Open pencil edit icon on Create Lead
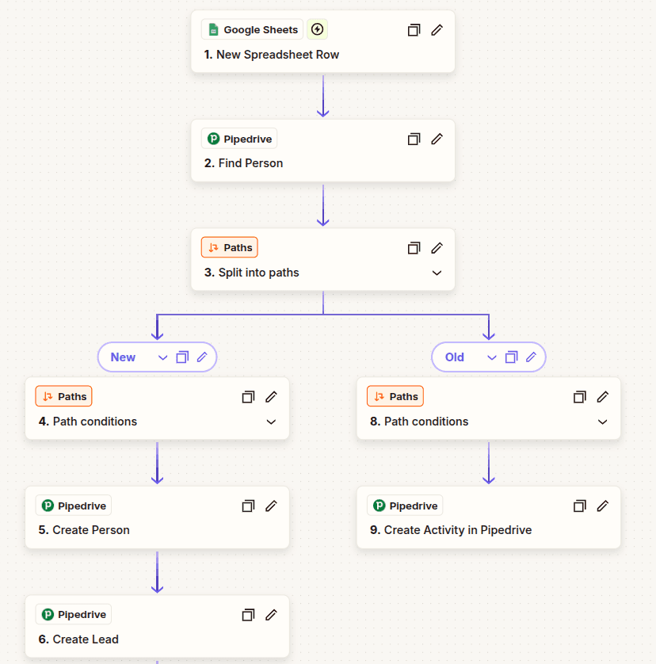Screen dimensions: 656x664 pyautogui.click(x=271, y=614)
